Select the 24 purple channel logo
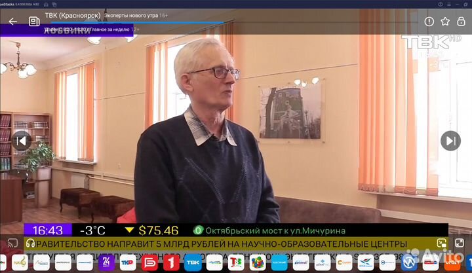472x273 pixels. [x=106, y=263]
